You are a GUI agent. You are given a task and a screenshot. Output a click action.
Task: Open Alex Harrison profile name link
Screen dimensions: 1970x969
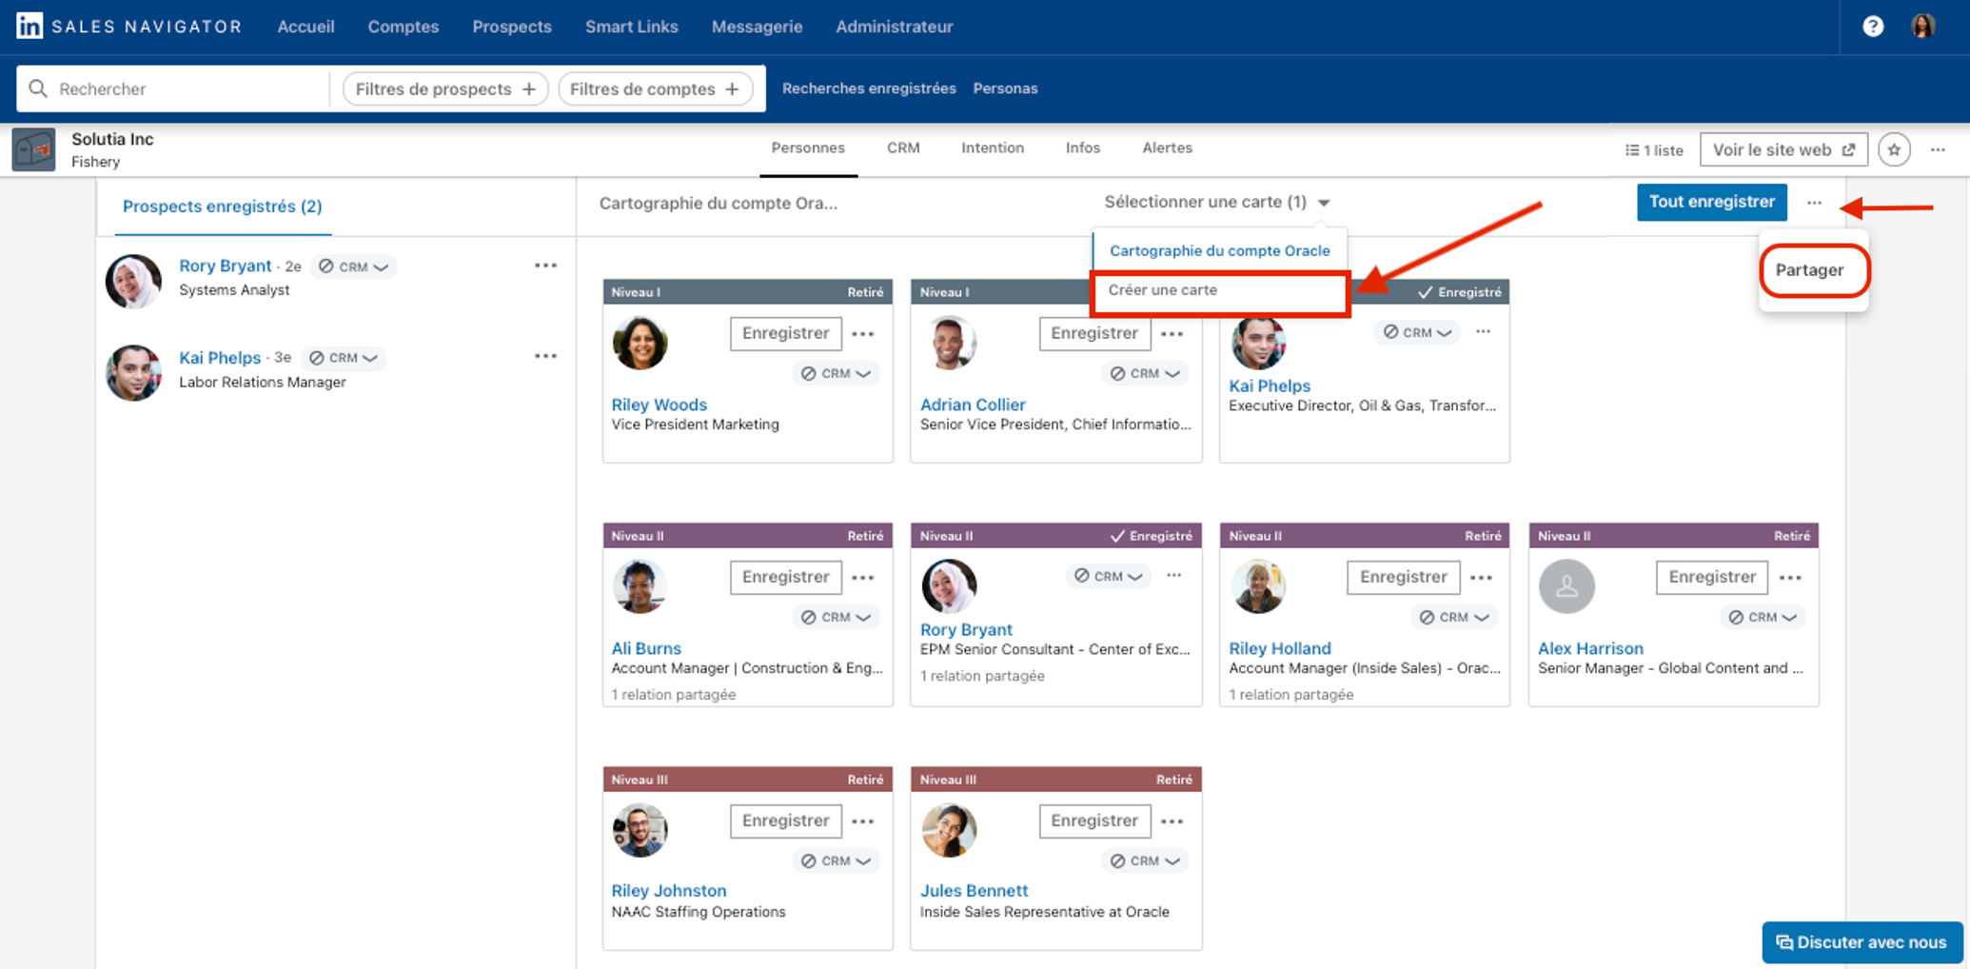tap(1590, 648)
